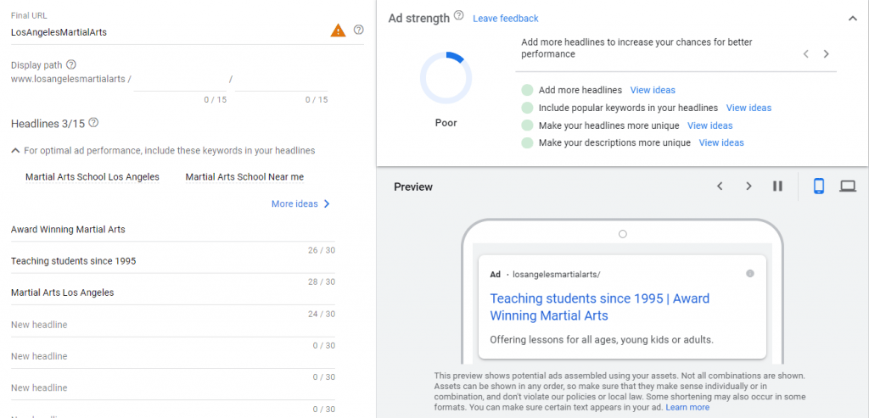Click the Preview section title

(x=413, y=187)
